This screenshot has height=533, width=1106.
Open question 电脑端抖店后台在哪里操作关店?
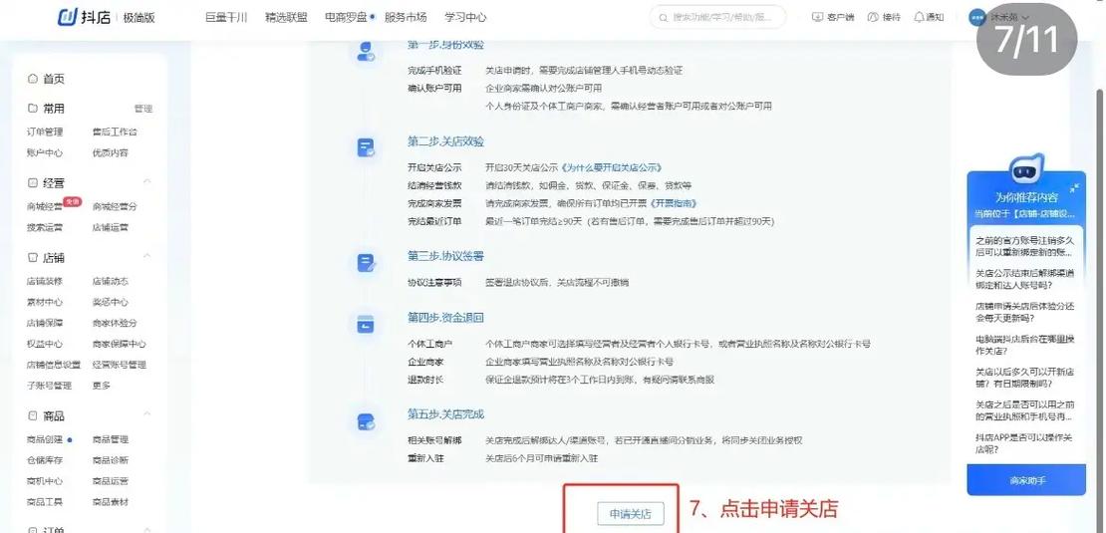pos(1025,345)
